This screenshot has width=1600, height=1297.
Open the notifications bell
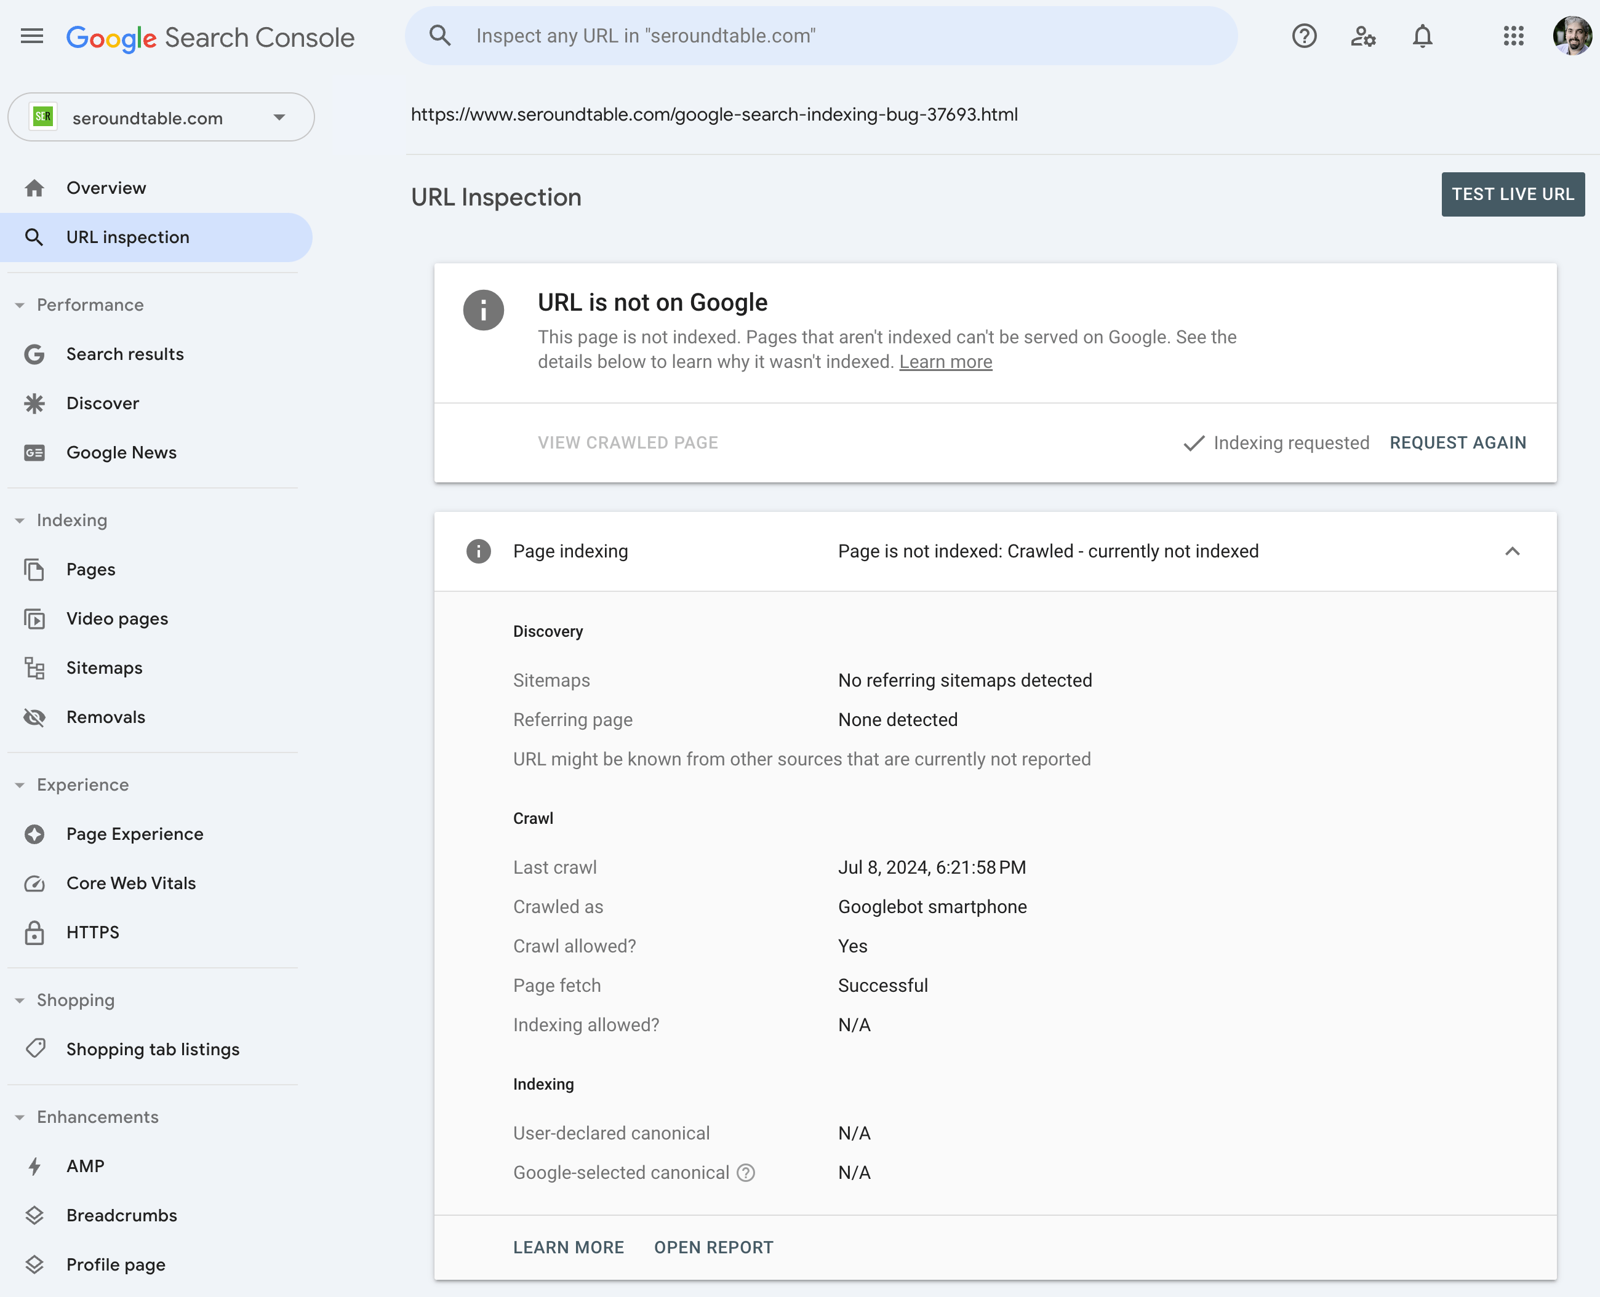(1422, 36)
